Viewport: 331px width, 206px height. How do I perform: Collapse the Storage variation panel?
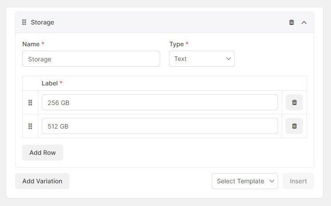[304, 22]
